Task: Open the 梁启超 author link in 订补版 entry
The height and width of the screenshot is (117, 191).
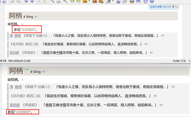Action: (15, 105)
